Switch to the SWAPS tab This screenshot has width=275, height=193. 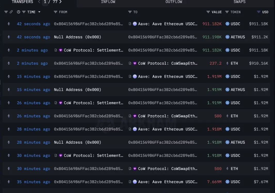click(x=240, y=2)
